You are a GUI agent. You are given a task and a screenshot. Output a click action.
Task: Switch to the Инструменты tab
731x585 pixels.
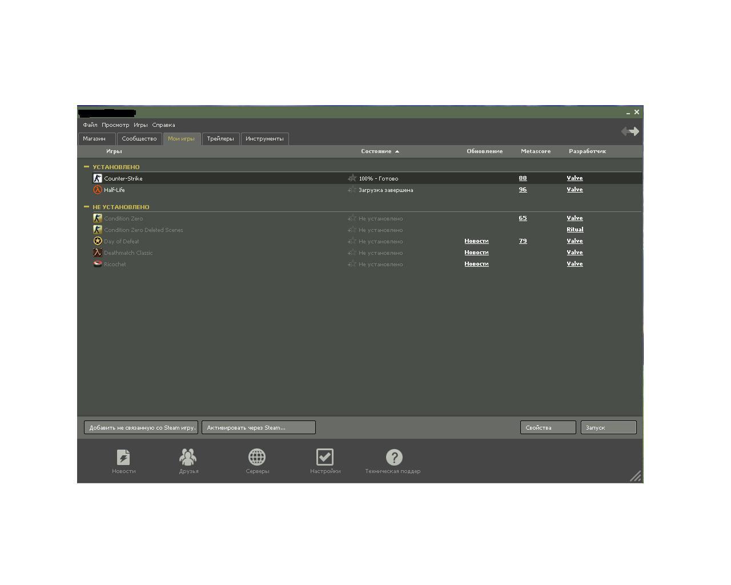264,139
